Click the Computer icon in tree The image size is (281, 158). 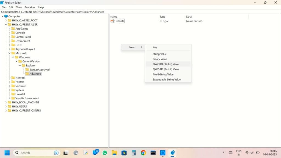(x=6, y=16)
